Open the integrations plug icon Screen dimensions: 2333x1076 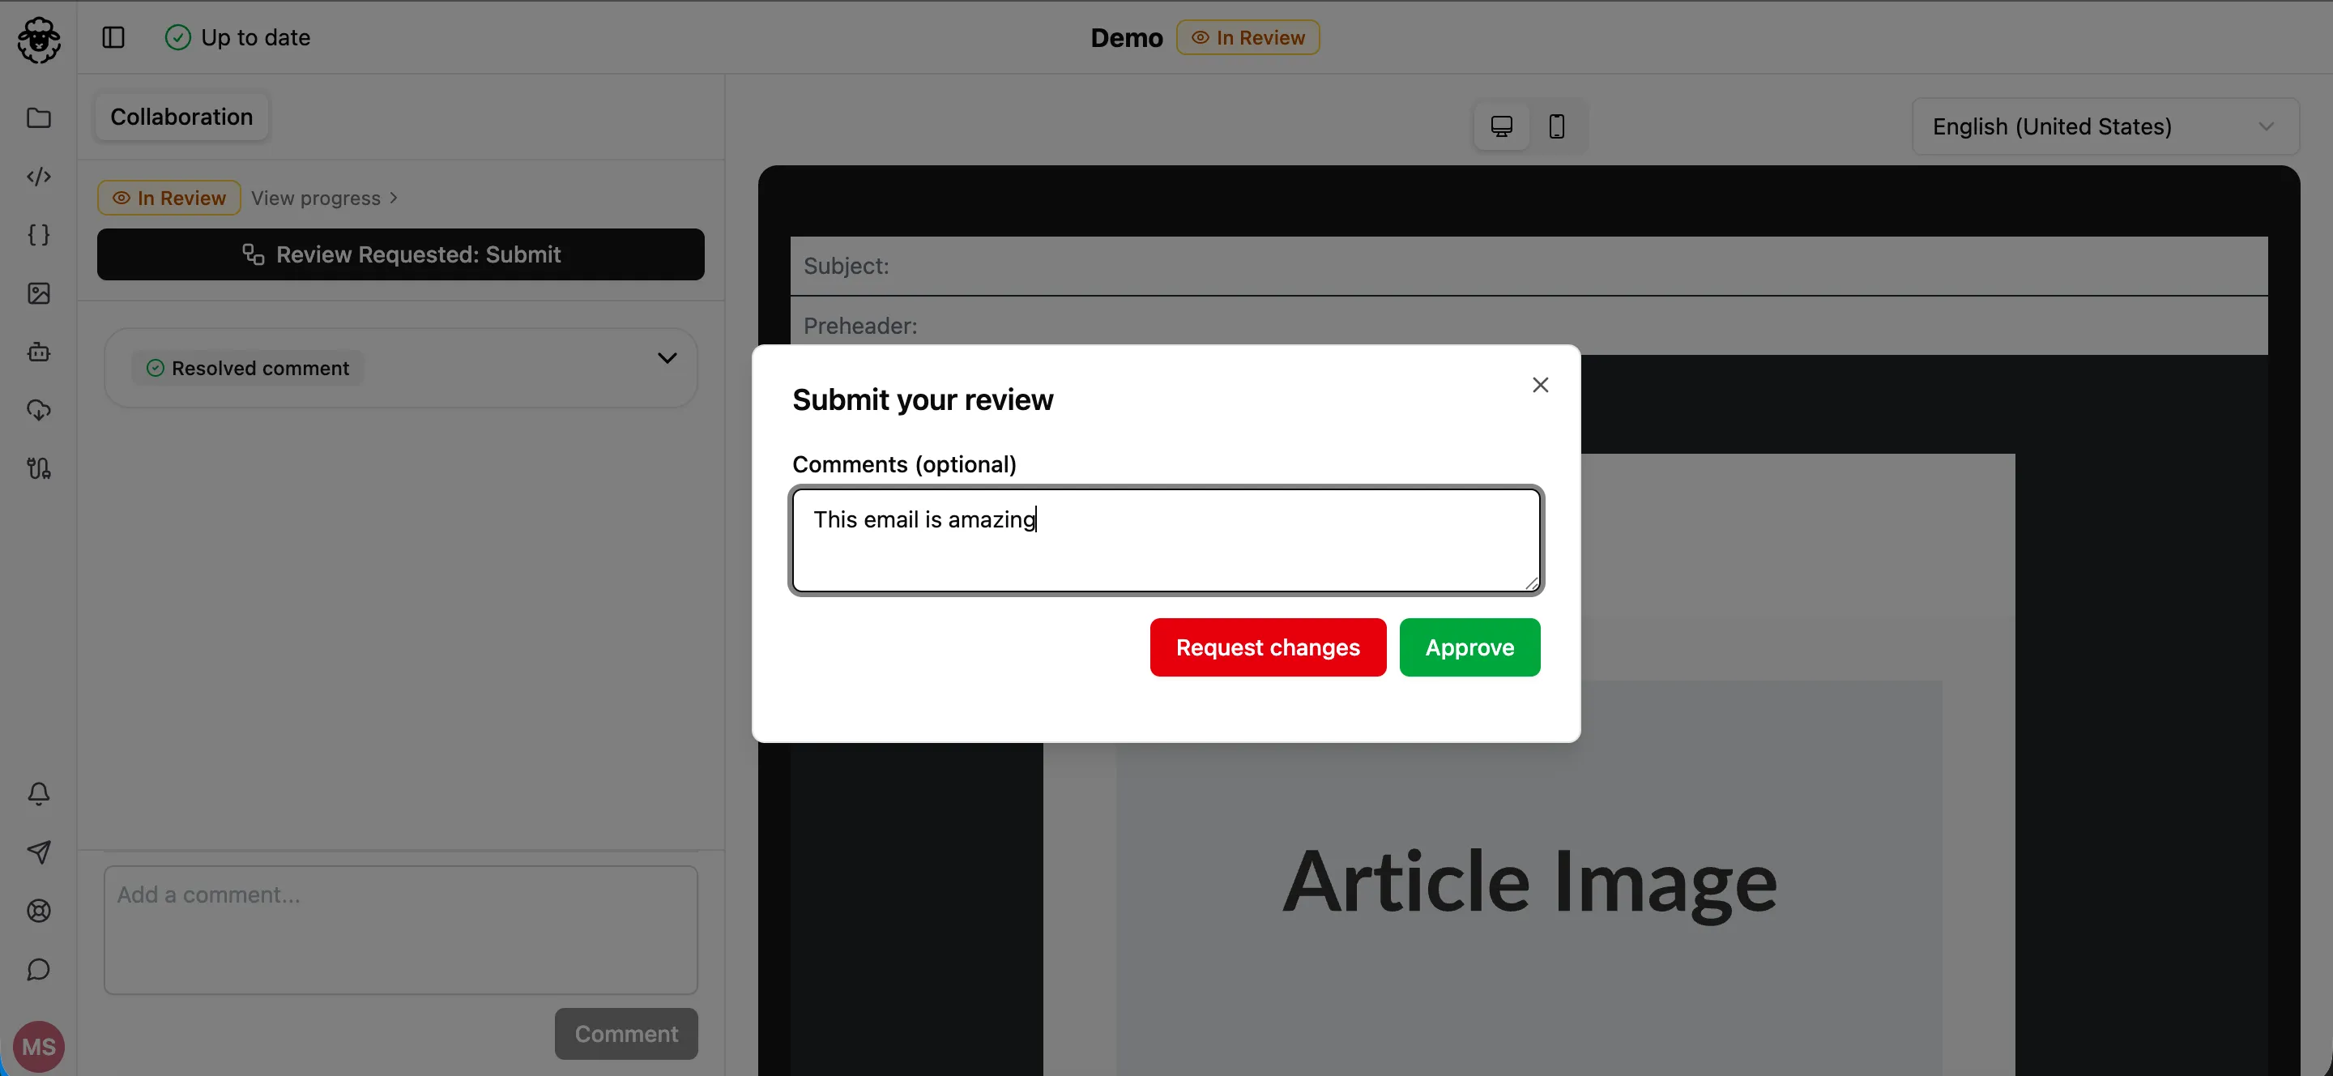click(x=39, y=468)
